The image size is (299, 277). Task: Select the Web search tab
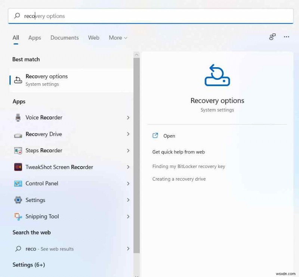93,38
